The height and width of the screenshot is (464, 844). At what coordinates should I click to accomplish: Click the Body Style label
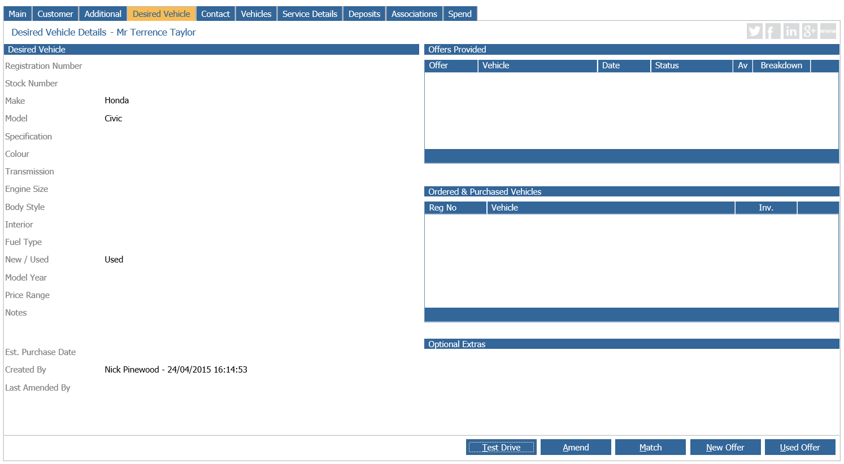(25, 207)
